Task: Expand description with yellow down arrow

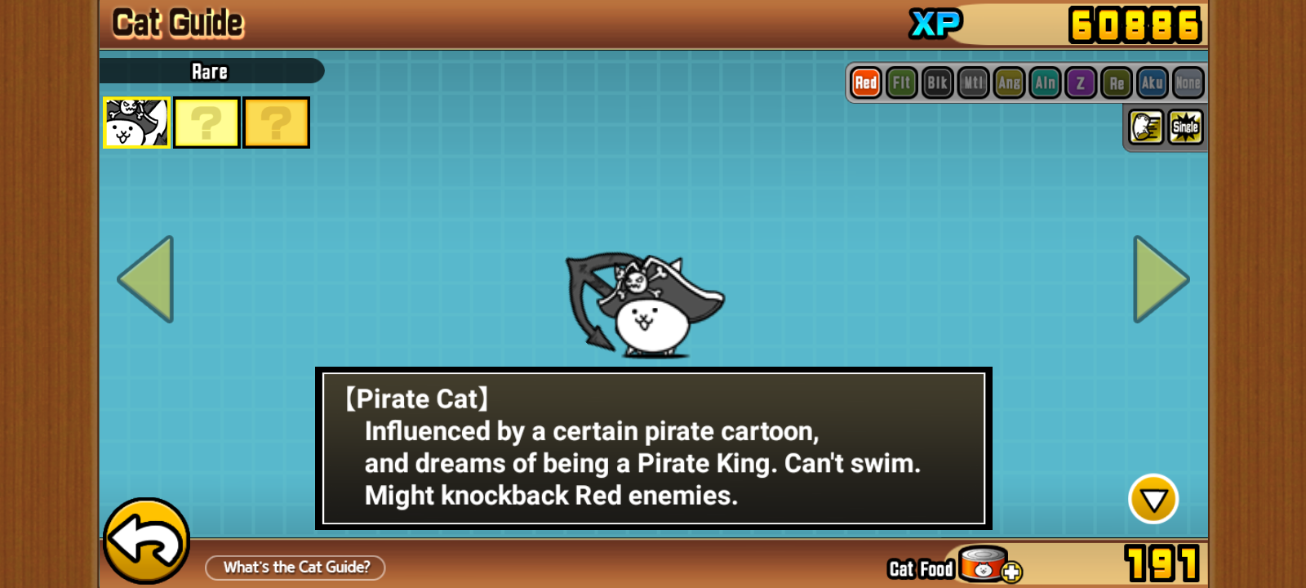Action: click(x=1153, y=499)
